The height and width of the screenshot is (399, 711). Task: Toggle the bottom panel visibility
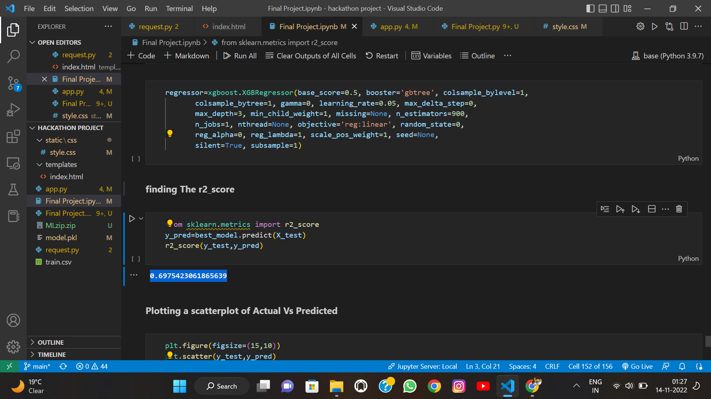pyautogui.click(x=602, y=8)
